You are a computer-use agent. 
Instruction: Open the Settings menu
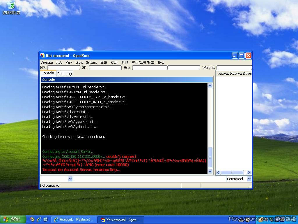(x=91, y=62)
